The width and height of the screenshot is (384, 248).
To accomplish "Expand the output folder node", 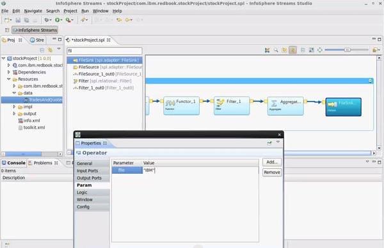I will (14, 114).
